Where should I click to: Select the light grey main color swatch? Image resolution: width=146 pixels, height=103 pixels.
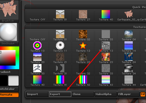(x=13, y=81)
